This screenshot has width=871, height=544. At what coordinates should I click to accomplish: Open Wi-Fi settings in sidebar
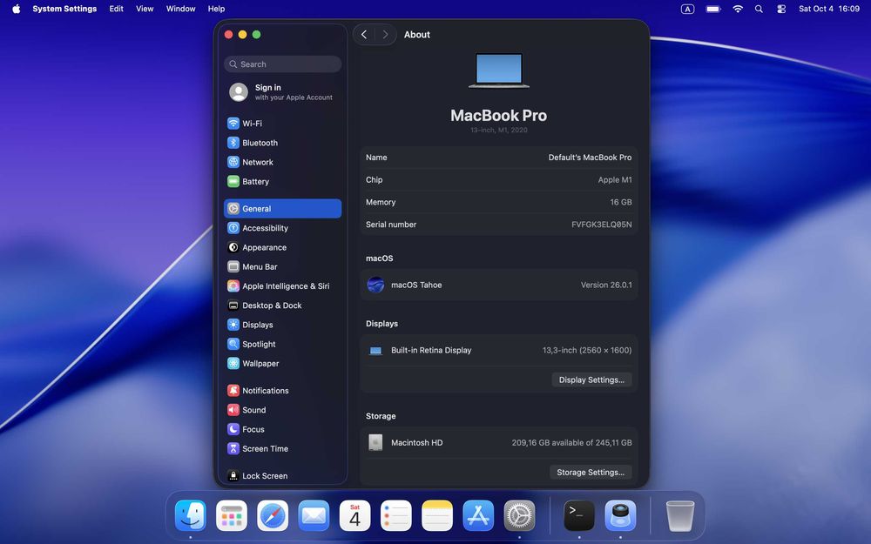click(282, 124)
